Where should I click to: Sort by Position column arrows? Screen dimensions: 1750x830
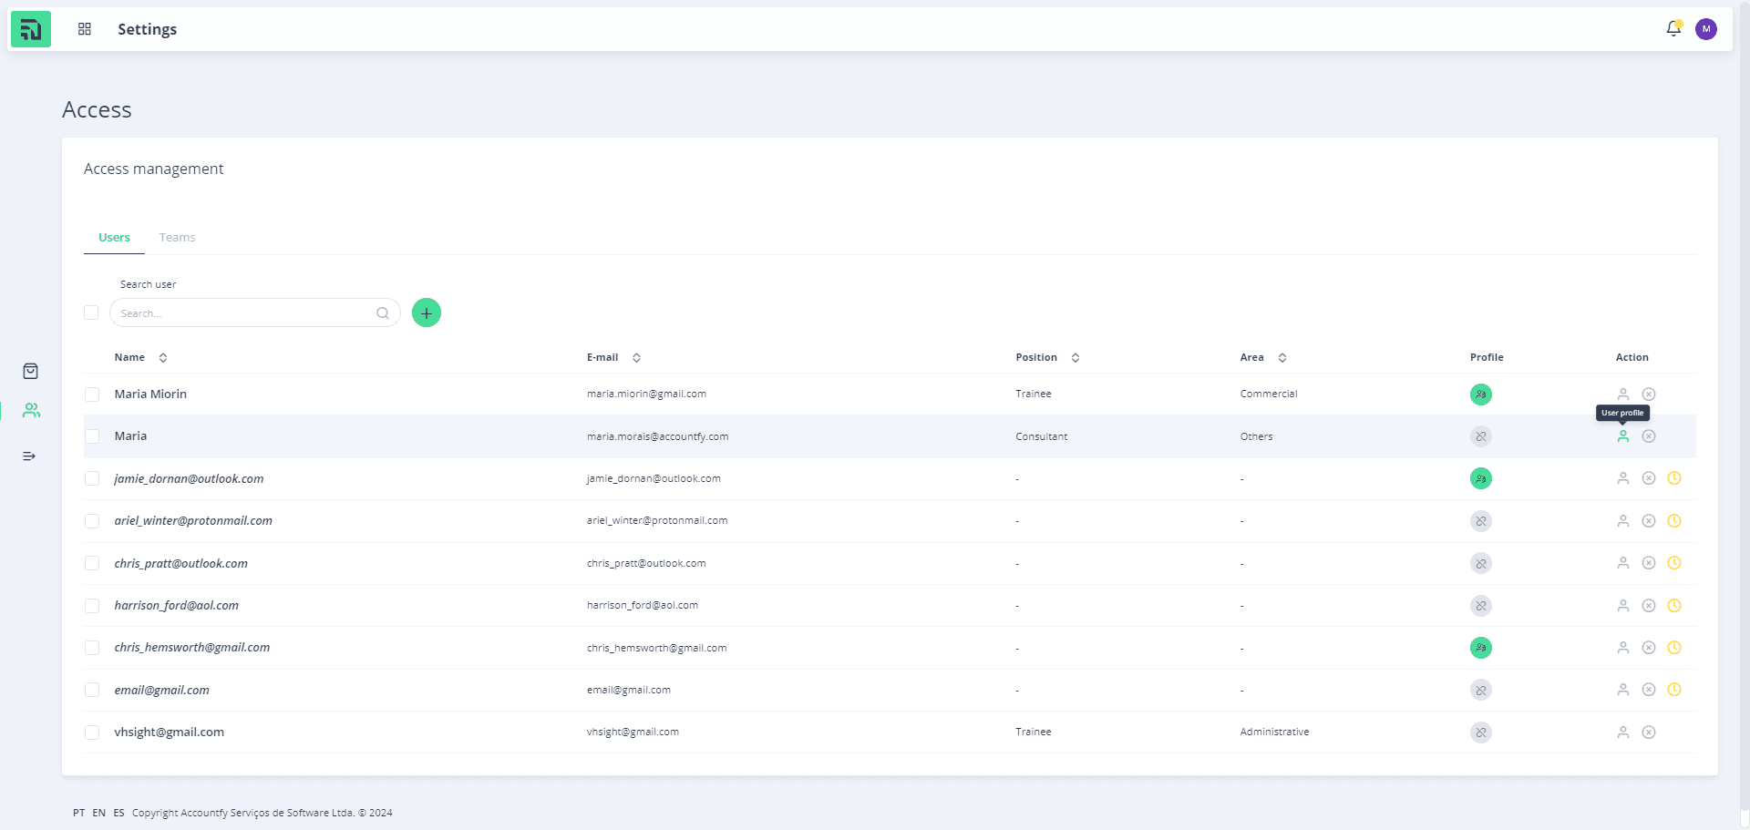[1076, 358]
